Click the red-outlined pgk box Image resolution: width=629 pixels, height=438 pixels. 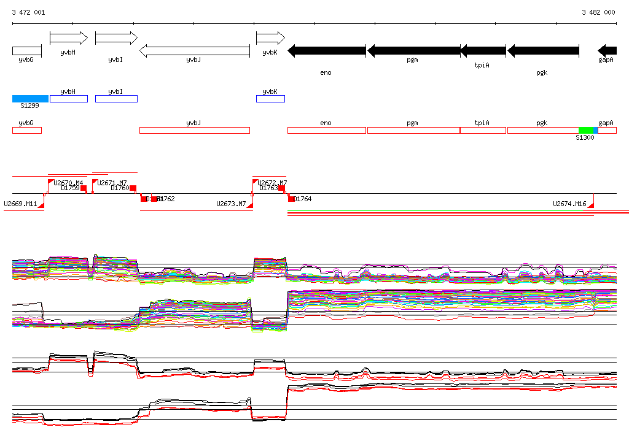543,130
